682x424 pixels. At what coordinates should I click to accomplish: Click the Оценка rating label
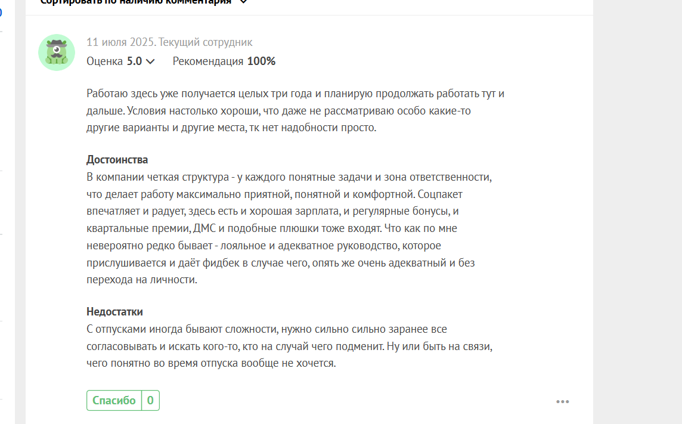[104, 61]
